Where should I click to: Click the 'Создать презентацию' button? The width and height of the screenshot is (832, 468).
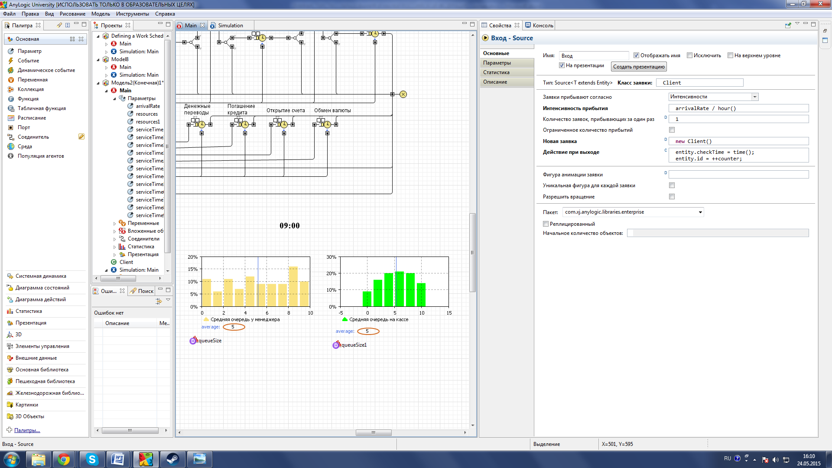coord(638,67)
